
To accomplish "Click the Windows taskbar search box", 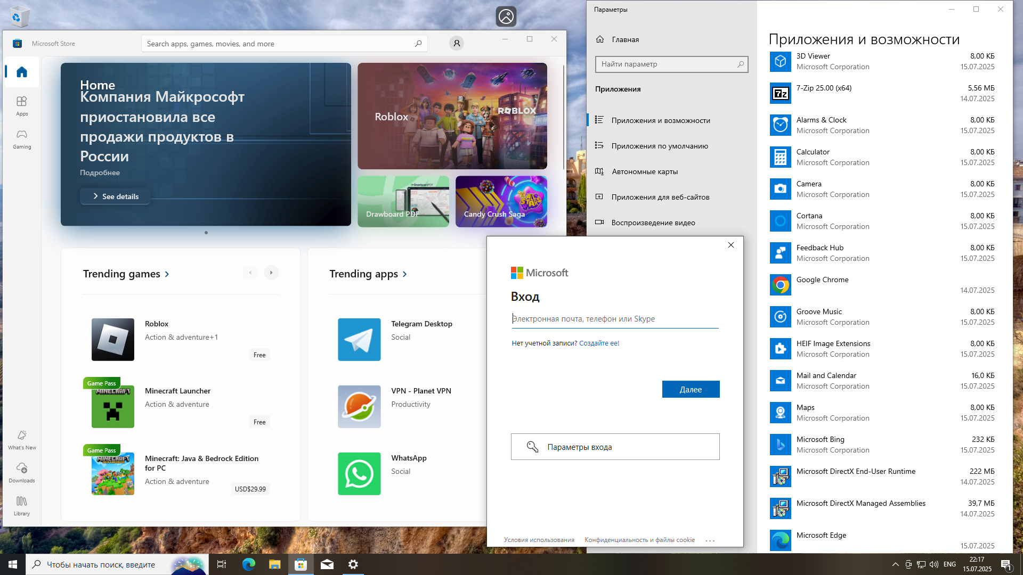I will click(116, 564).
